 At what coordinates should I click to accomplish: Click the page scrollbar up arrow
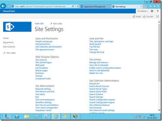pos(160,22)
